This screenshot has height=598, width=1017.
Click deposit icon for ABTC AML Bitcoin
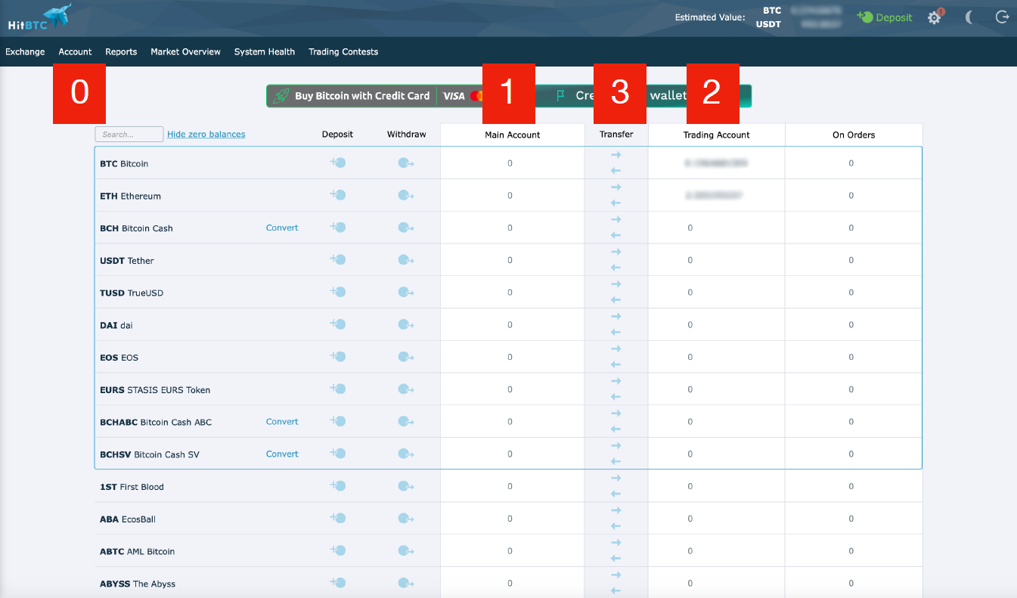338,551
